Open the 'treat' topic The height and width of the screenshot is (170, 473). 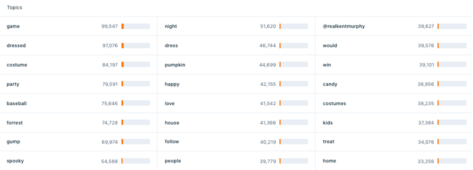click(394, 142)
